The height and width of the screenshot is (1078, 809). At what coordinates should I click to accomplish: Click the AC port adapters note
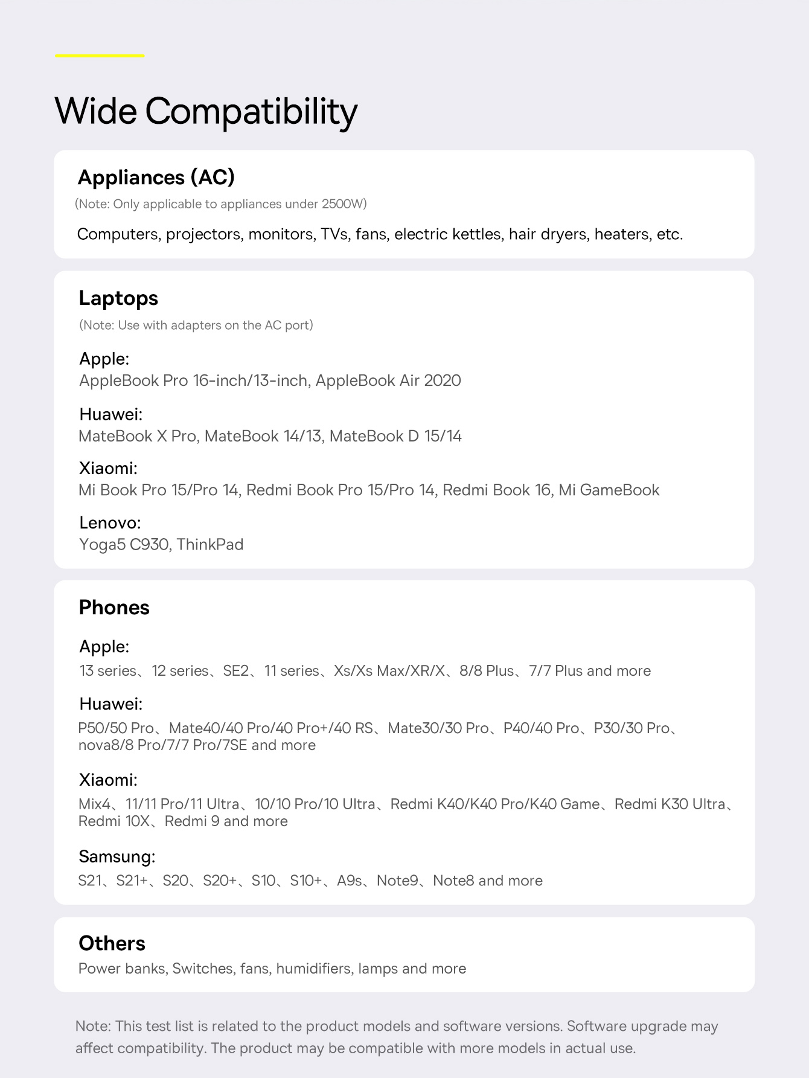pos(196,326)
